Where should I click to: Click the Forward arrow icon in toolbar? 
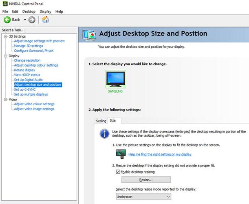point(32,20)
